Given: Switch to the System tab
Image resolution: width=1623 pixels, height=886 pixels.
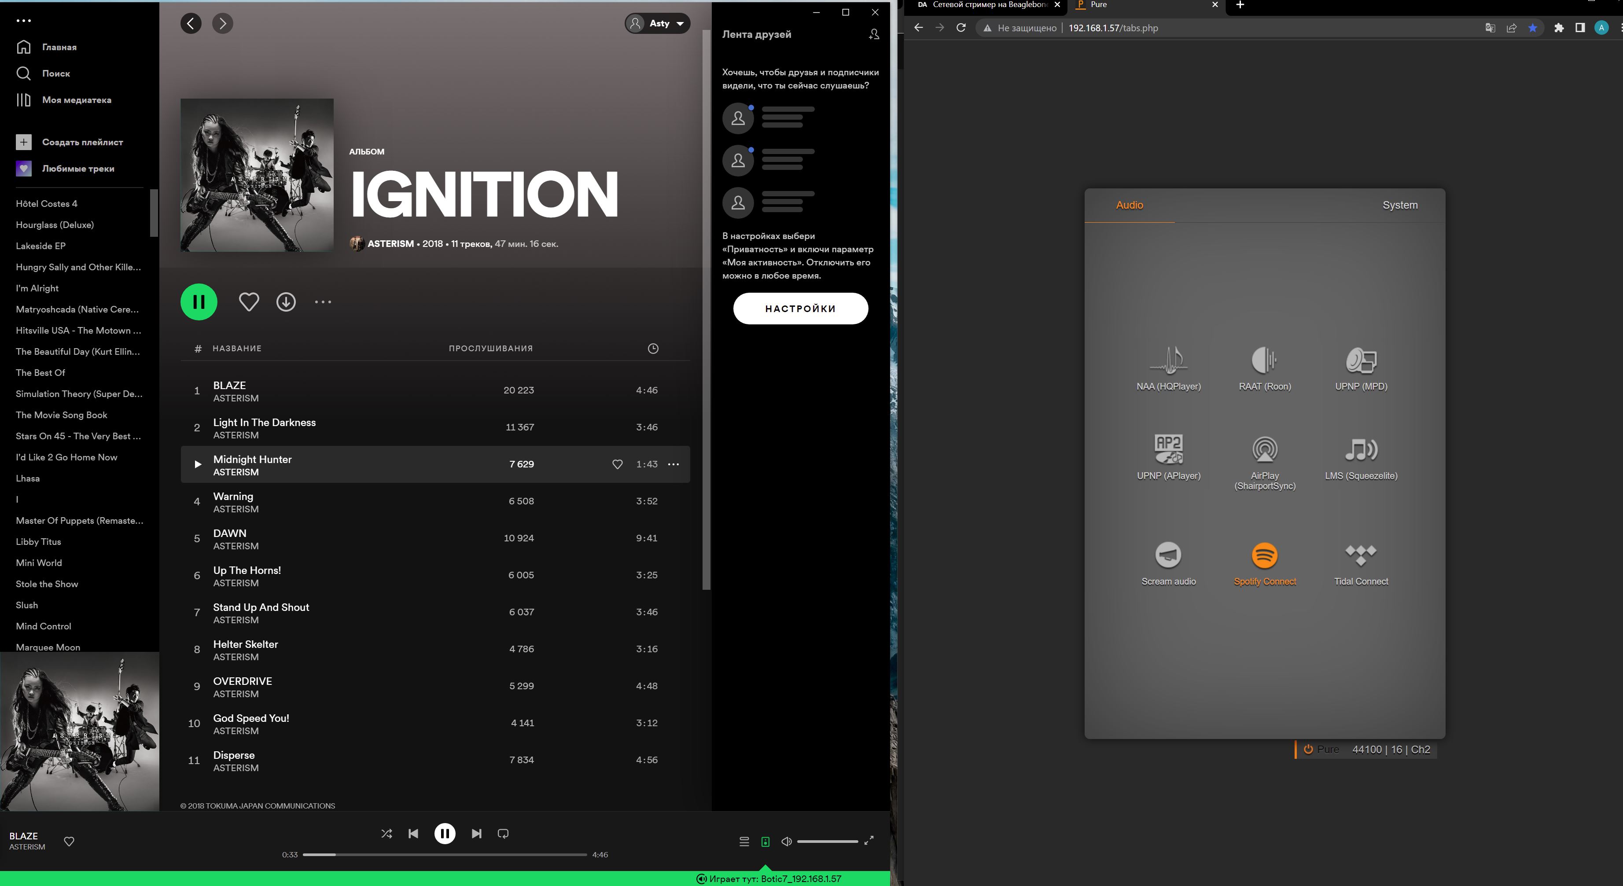Looking at the screenshot, I should (x=1399, y=205).
